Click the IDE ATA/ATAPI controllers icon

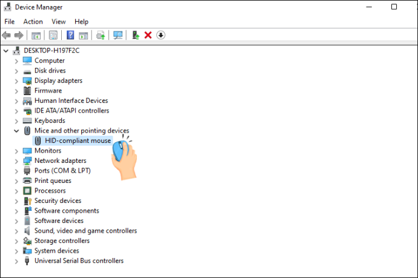click(x=27, y=111)
